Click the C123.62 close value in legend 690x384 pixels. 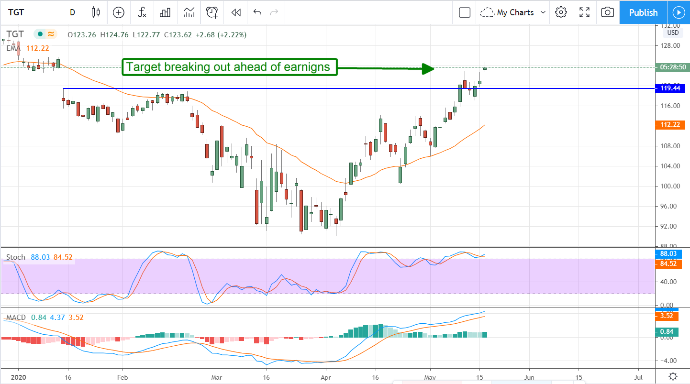click(x=178, y=34)
